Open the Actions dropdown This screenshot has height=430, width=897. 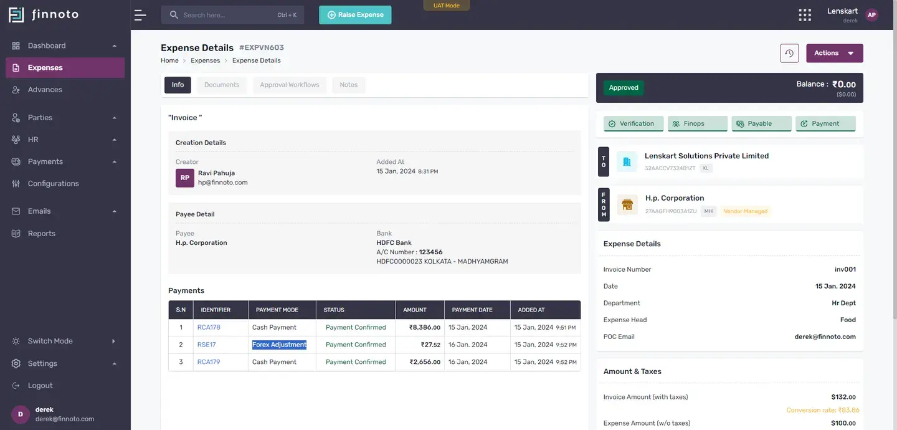[x=835, y=53]
